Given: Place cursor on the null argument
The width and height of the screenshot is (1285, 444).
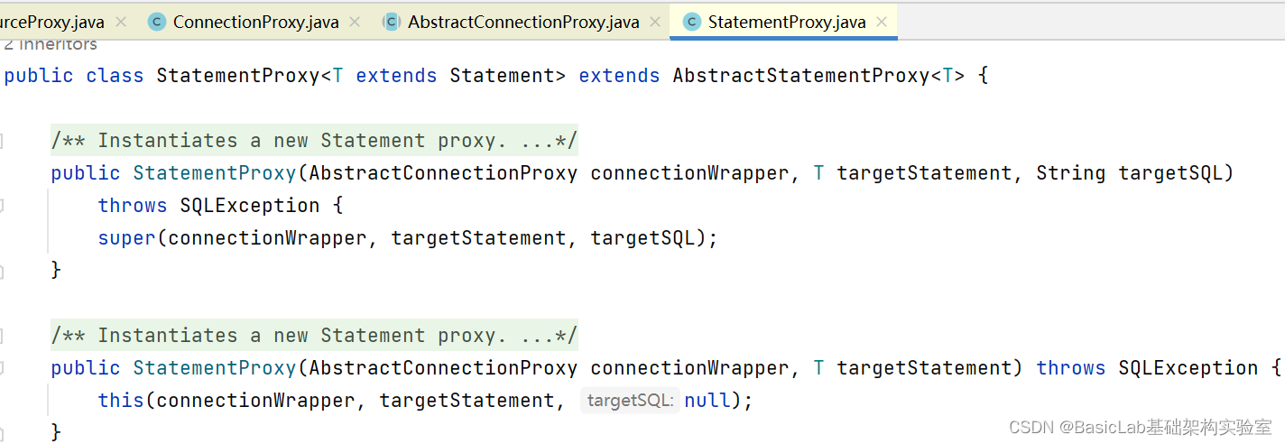Looking at the screenshot, I should tap(707, 401).
